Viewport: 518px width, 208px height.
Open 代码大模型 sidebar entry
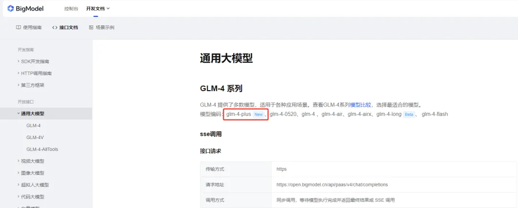33,197
